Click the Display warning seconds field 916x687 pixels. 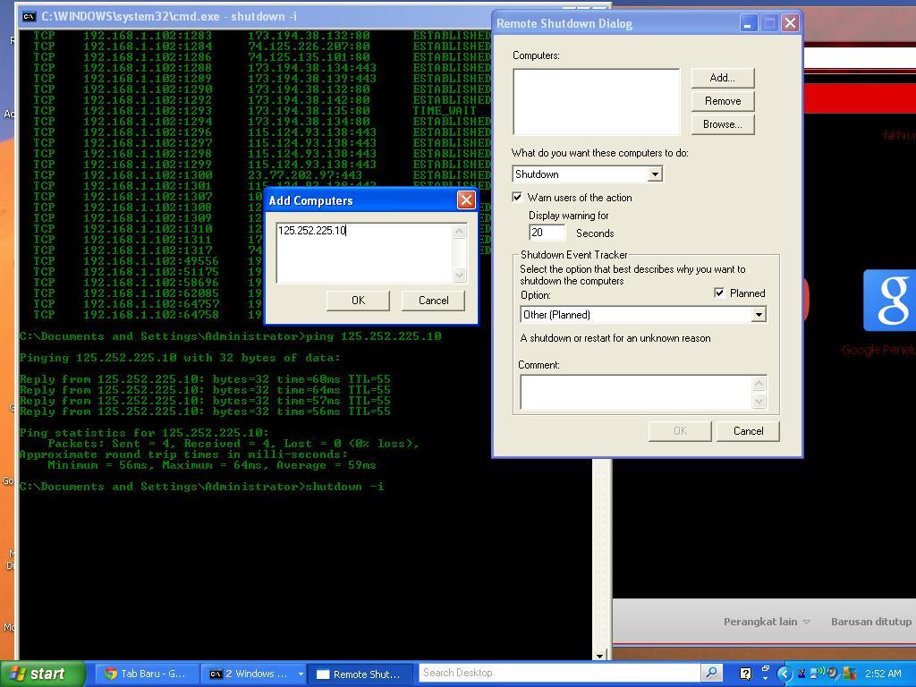[547, 233]
